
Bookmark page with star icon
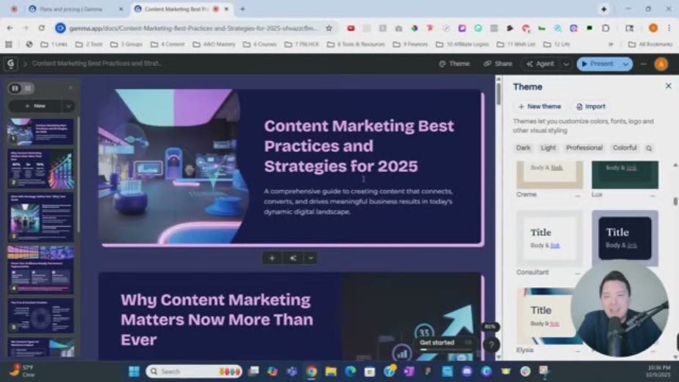(328, 28)
